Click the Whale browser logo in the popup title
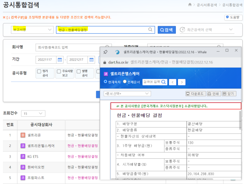The width and height of the screenshot is (244, 184). (x=117, y=52)
